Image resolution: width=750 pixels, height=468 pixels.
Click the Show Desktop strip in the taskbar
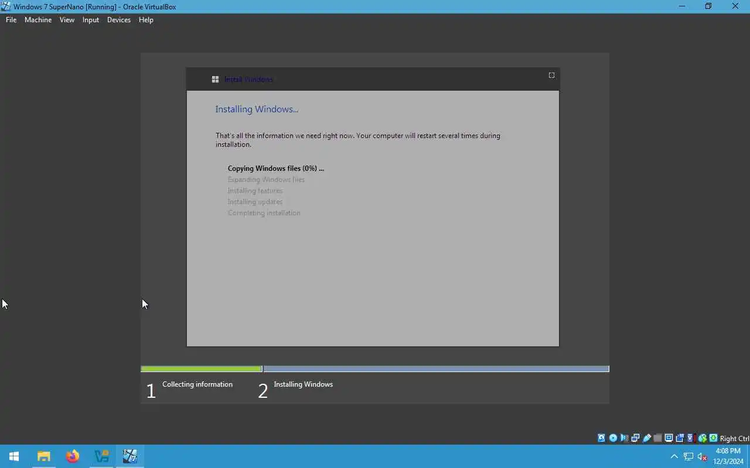tap(748, 456)
